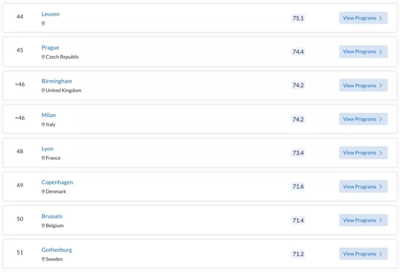The image size is (400, 272).
Task: Click the pin icon beside France
Action: point(43,158)
